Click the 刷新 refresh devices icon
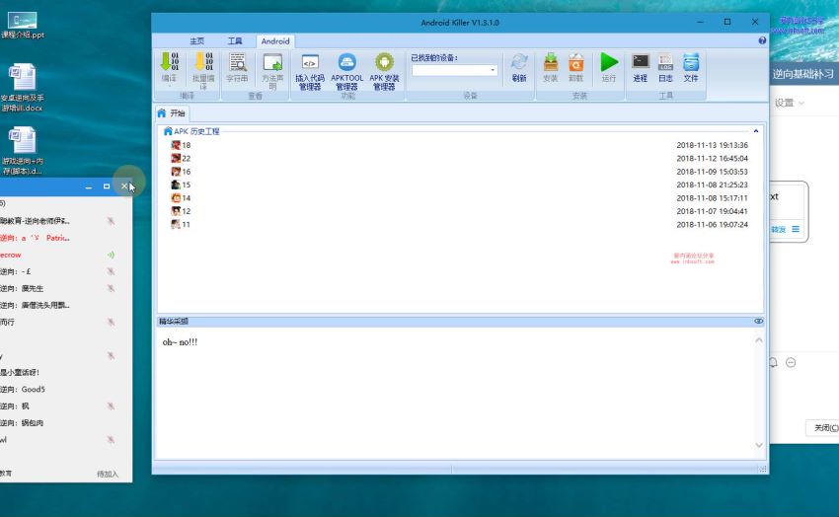839x517 pixels. tap(519, 67)
